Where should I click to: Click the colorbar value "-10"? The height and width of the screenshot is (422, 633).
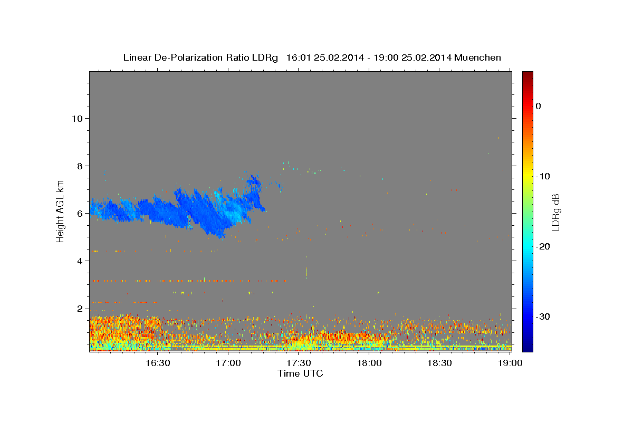tap(542, 176)
